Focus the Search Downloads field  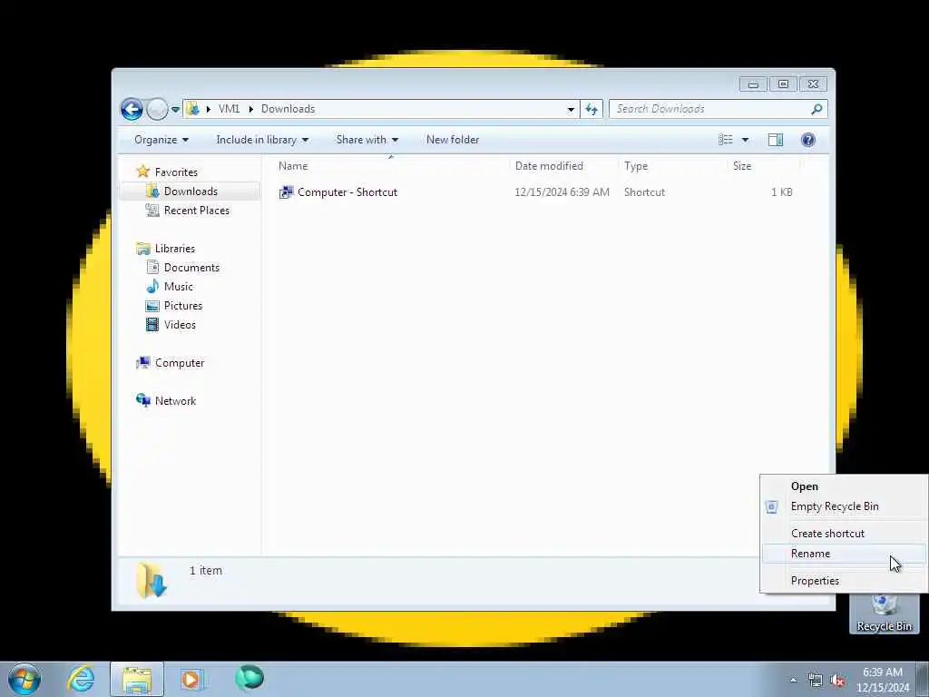point(709,109)
